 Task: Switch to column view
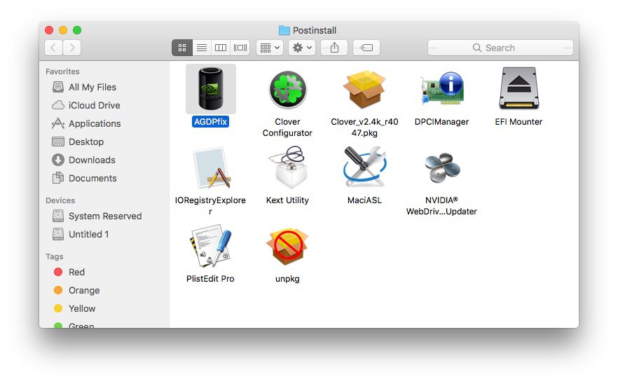click(x=221, y=48)
